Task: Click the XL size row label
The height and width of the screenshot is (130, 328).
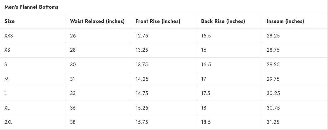Action: pyautogui.click(x=7, y=108)
